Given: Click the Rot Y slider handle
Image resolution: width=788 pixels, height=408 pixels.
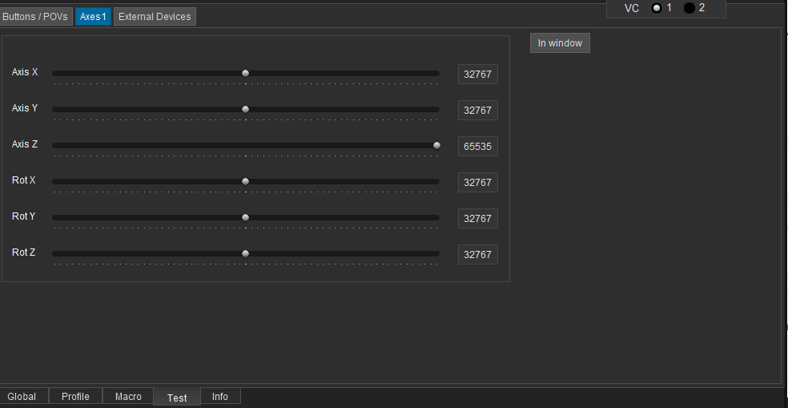Looking at the screenshot, I should tap(245, 217).
